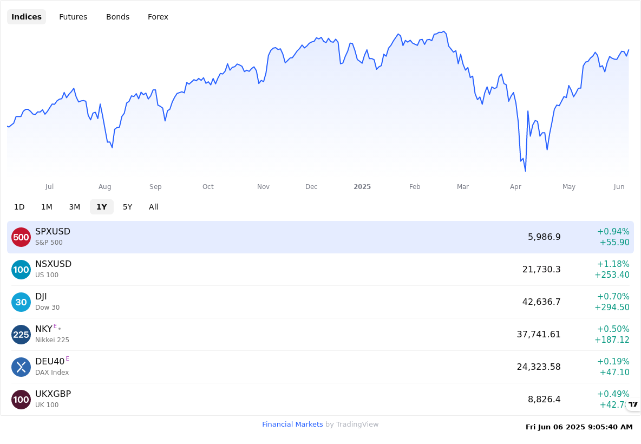Select the Indices tab

(27, 17)
